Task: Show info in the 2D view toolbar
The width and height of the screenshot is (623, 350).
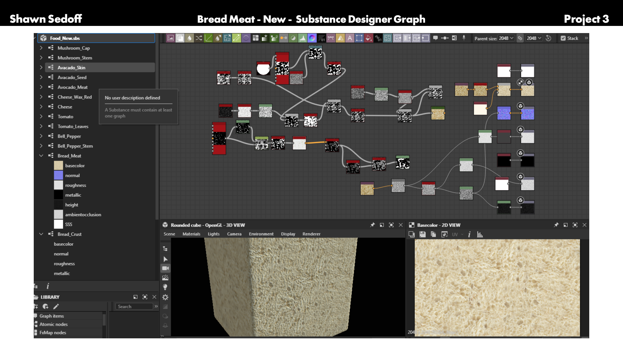Action: pos(469,234)
